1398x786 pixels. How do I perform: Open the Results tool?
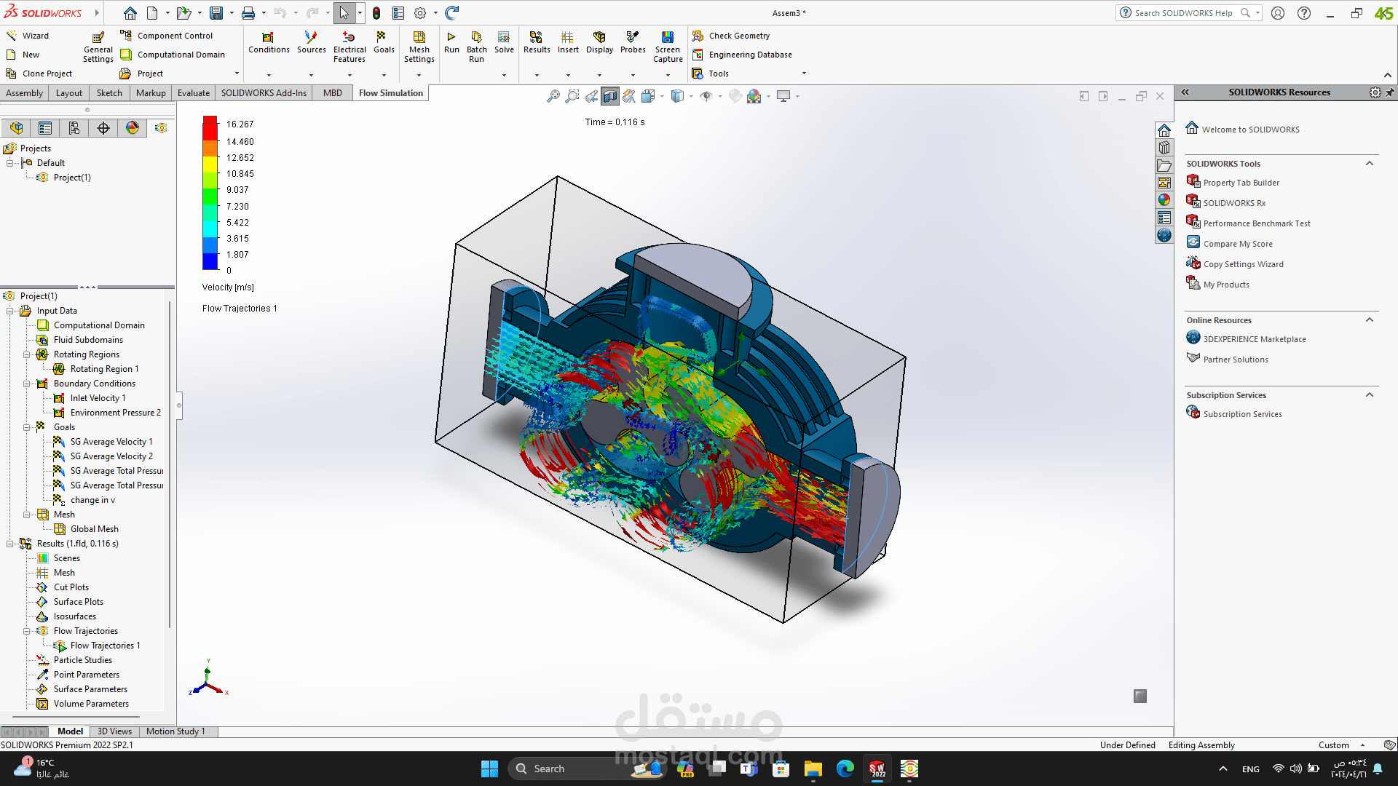[537, 42]
